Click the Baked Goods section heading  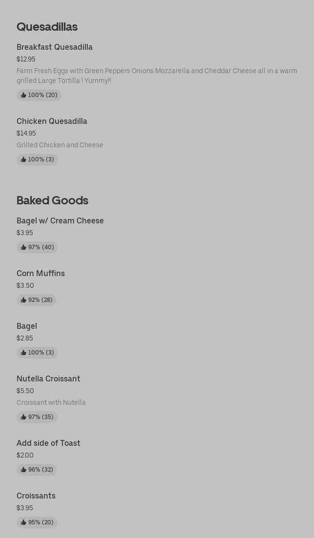click(52, 200)
